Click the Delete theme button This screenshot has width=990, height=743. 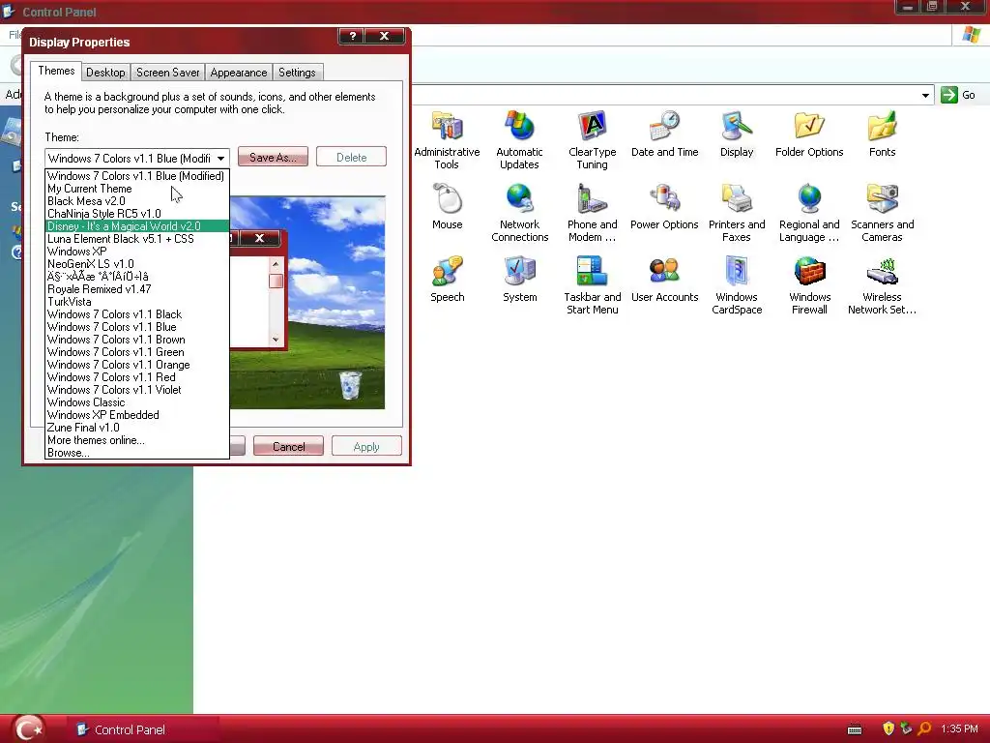(x=351, y=158)
